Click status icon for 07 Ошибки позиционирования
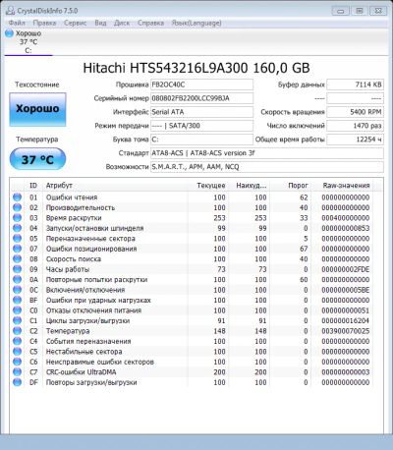Viewport: 393px width, 450px height. pos(17,249)
